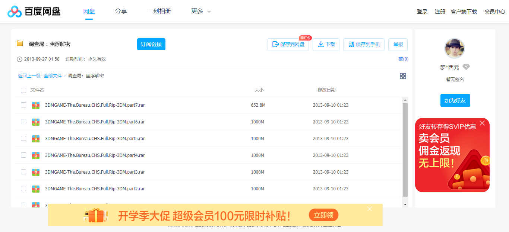
Task: Click the gift box icon on the promo banner
Action: pos(96,215)
